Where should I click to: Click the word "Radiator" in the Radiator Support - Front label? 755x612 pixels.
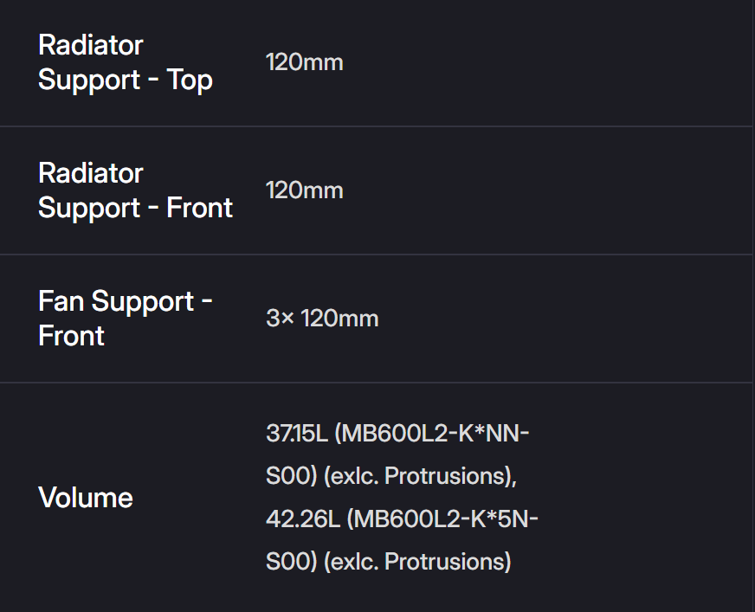click(91, 173)
